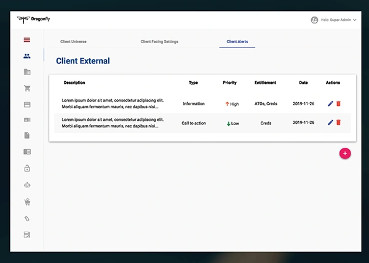Click the Information type cell

(194, 103)
